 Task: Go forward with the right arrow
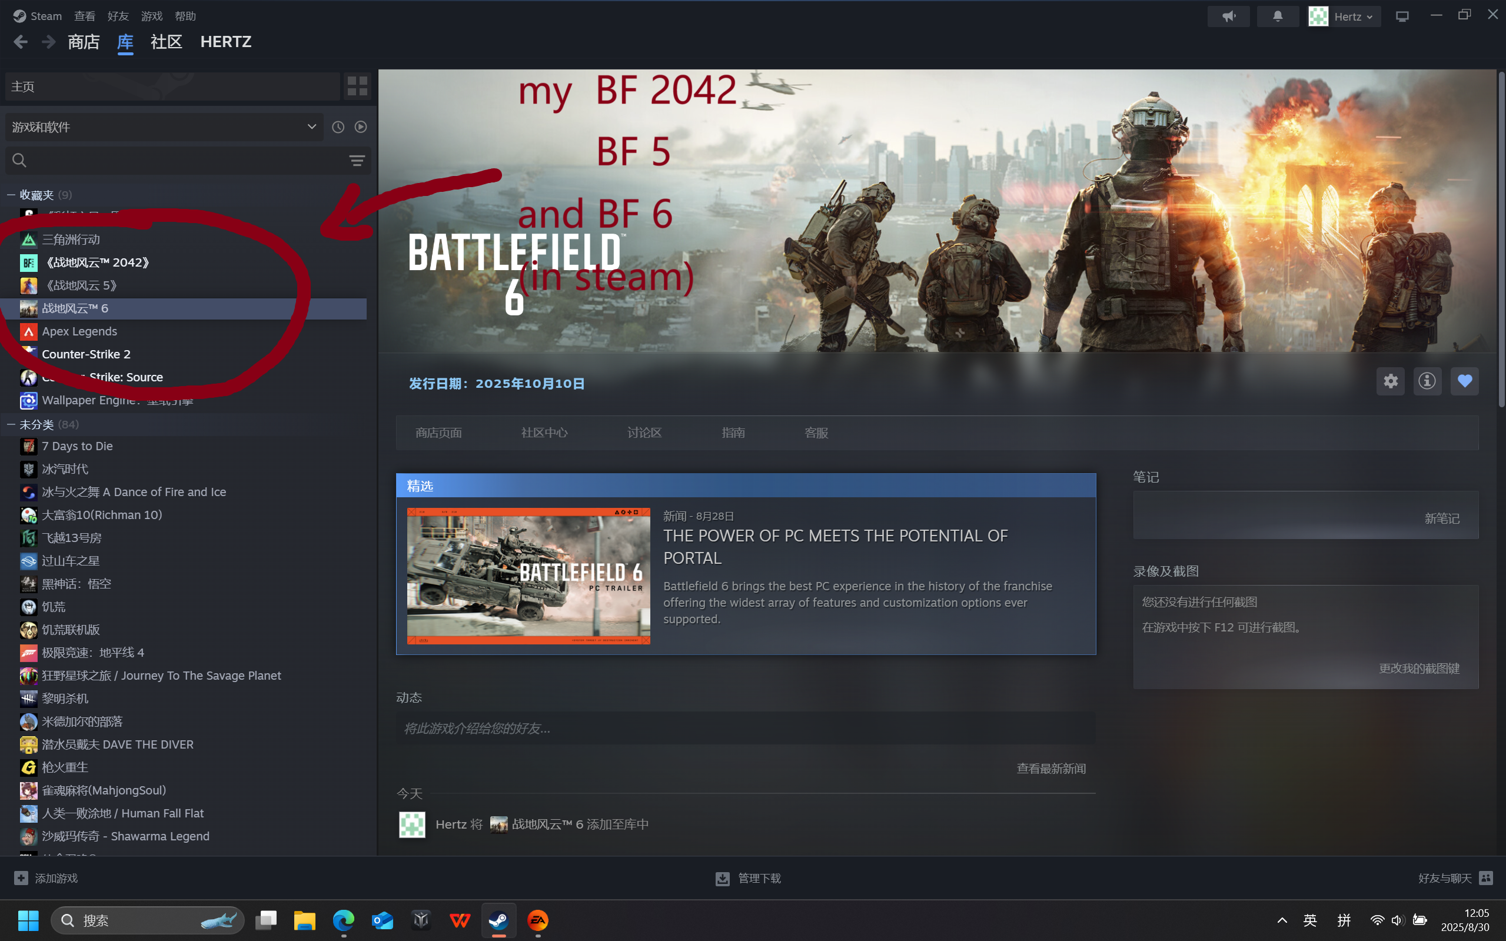point(48,42)
